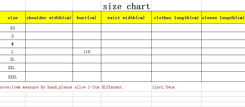Select the size chart title cell
This screenshot has height=107, width=245.
click(x=126, y=6)
